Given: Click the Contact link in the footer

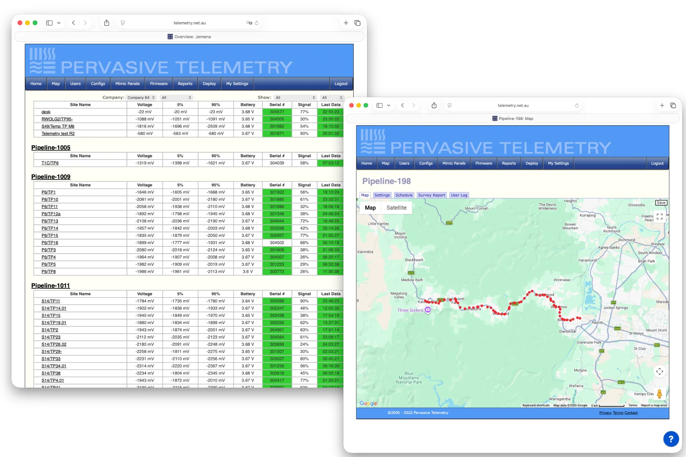Looking at the screenshot, I should pyautogui.click(x=631, y=413).
